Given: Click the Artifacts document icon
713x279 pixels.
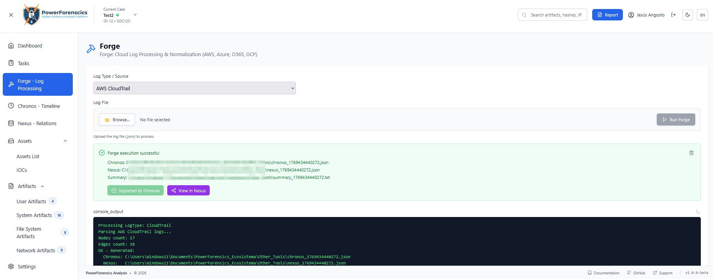Looking at the screenshot, I should tap(11, 186).
